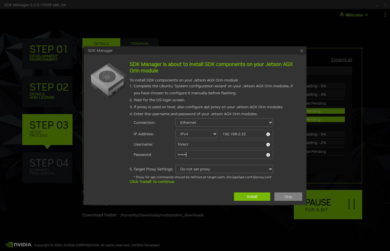Open the Welcome user menu
Image resolution: width=390 pixels, height=251 pixels.
tap(354, 15)
